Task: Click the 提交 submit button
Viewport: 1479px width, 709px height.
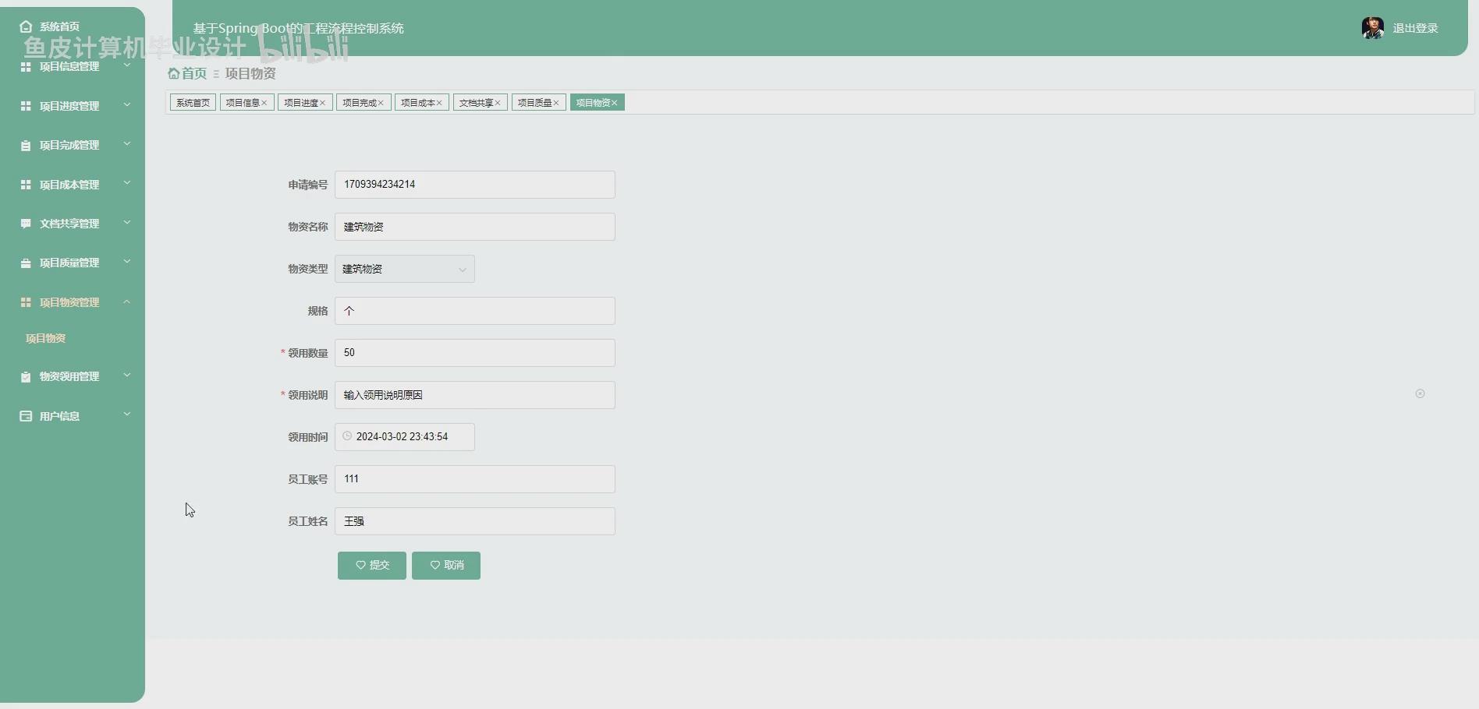Action: tap(372, 566)
